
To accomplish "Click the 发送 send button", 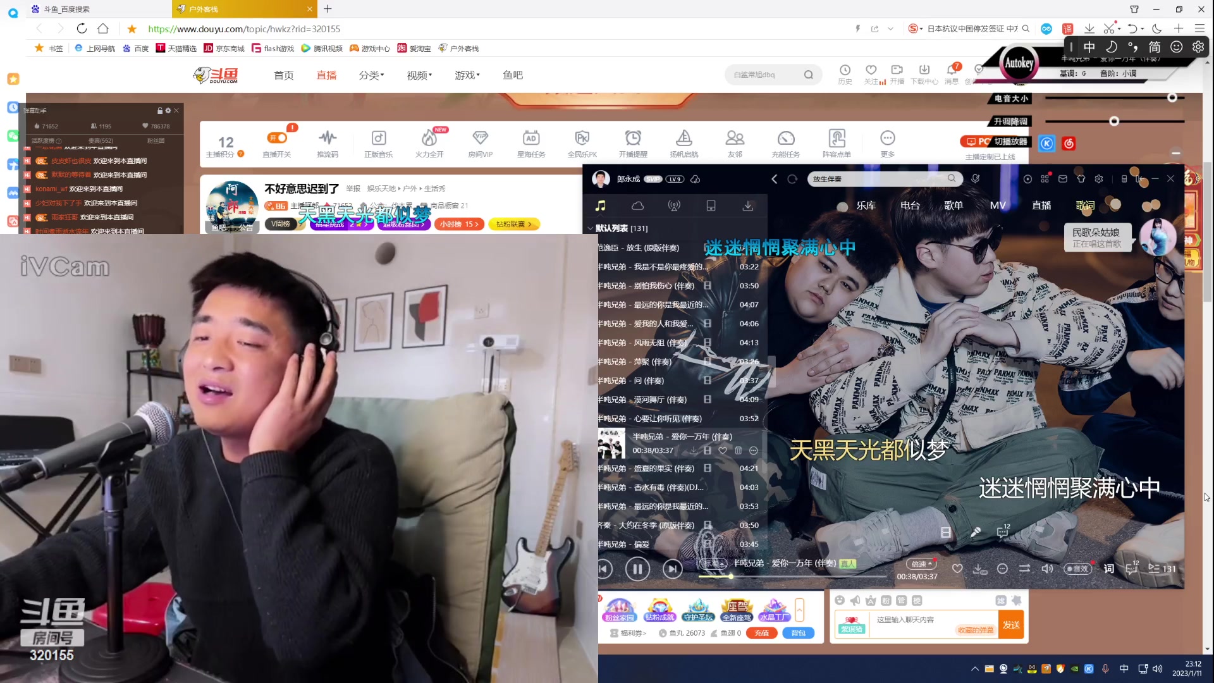I will (1011, 625).
